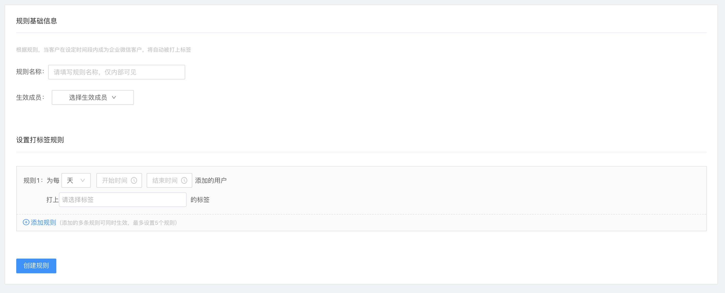This screenshot has width=725, height=293.
Task: Open the 选择生效成员 dropdown
Action: click(x=93, y=97)
